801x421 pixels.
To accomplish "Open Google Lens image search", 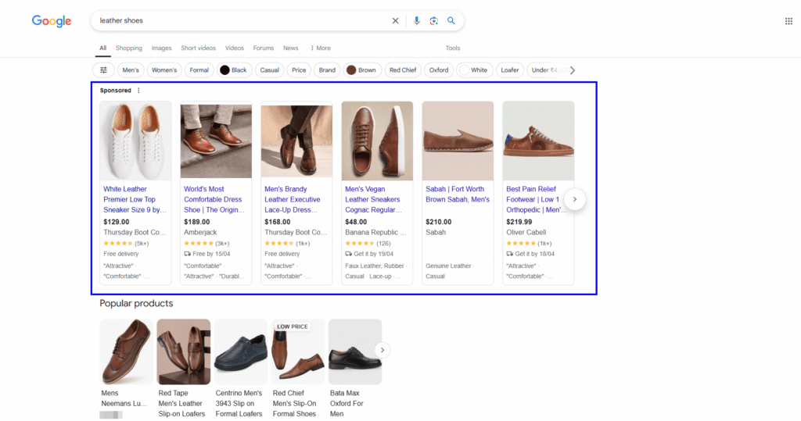I will 433,21.
